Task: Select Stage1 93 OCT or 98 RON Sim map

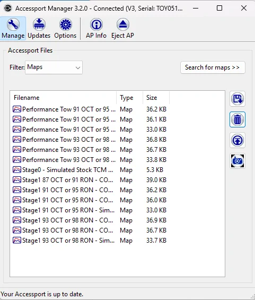Action: 90,241
